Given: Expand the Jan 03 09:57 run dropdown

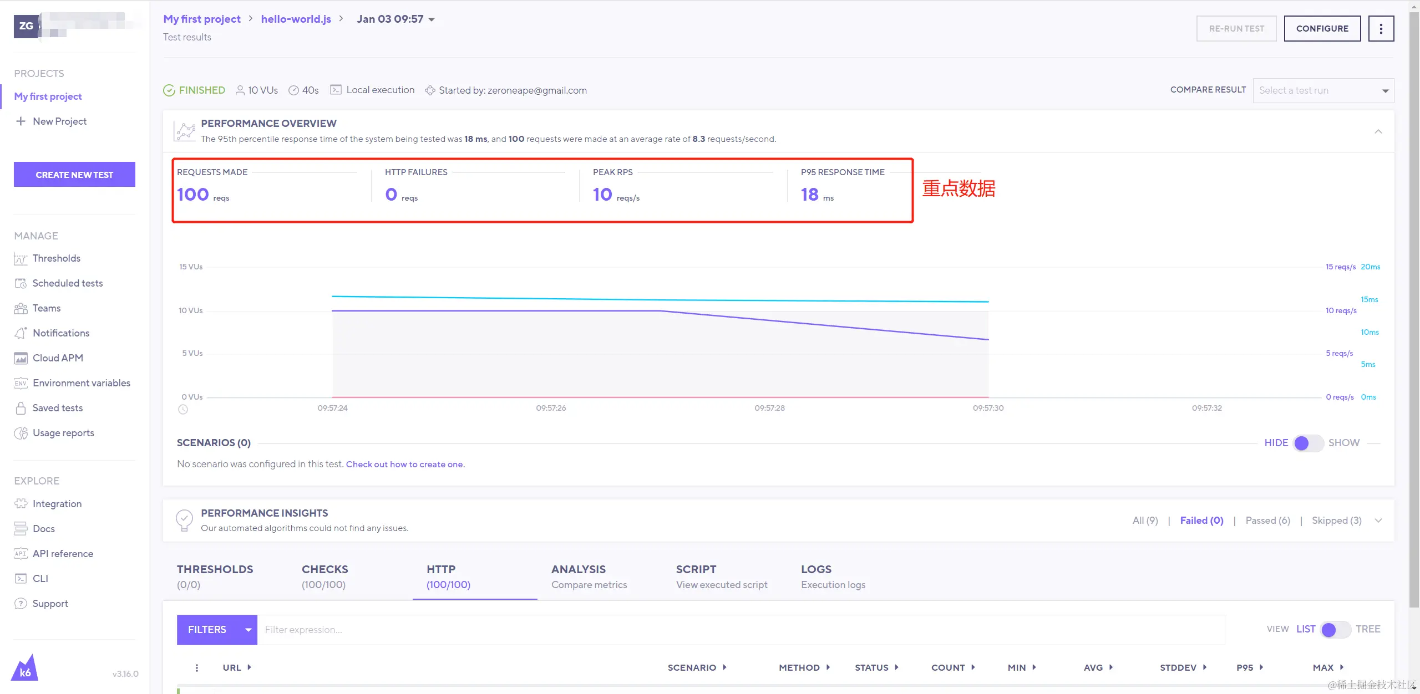Looking at the screenshot, I should [432, 20].
